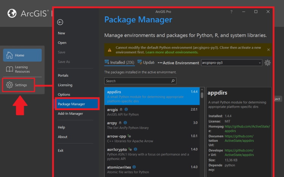284x177 pixels.
Task: Click the Learning Resources button
Action: tap(22, 69)
